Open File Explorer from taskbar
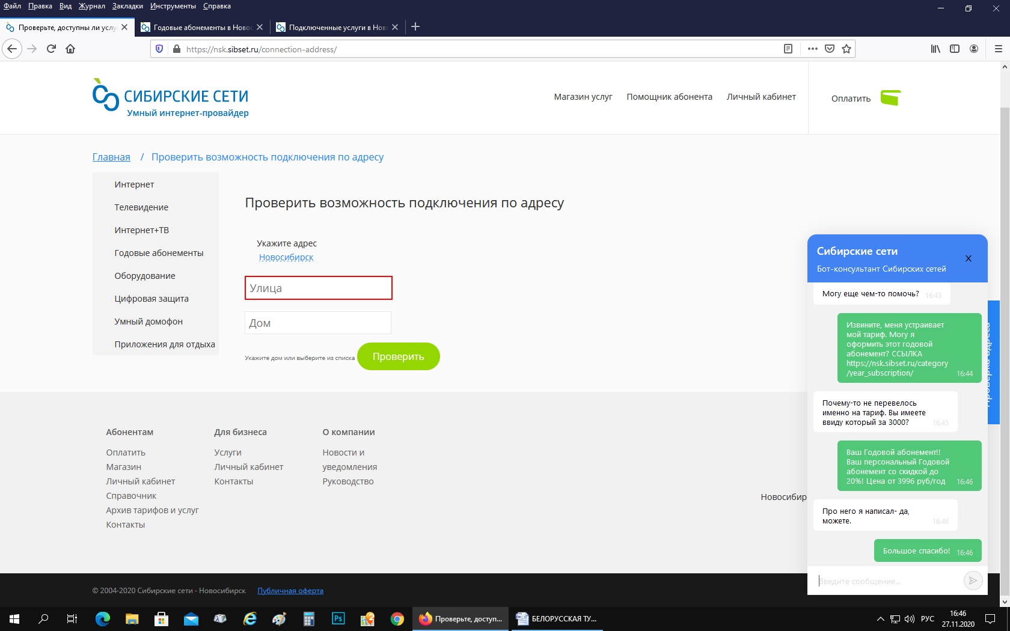This screenshot has height=631, width=1010. click(x=132, y=618)
